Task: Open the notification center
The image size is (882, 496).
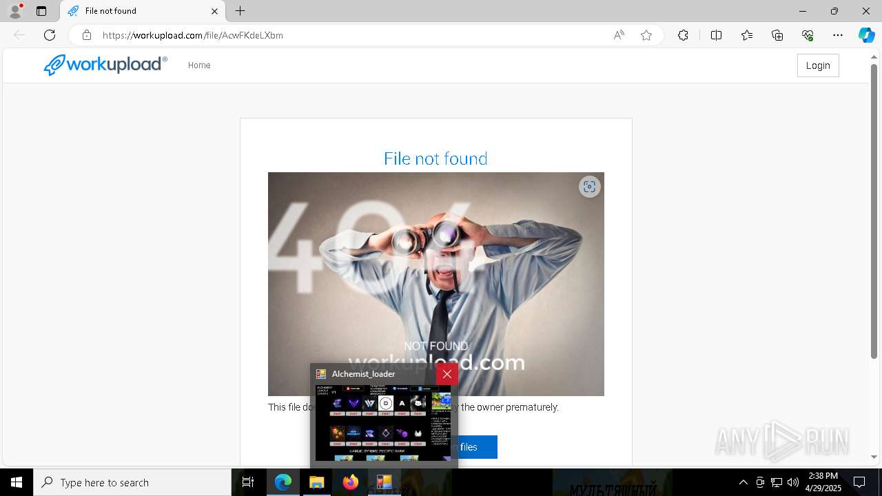Action: [x=860, y=482]
